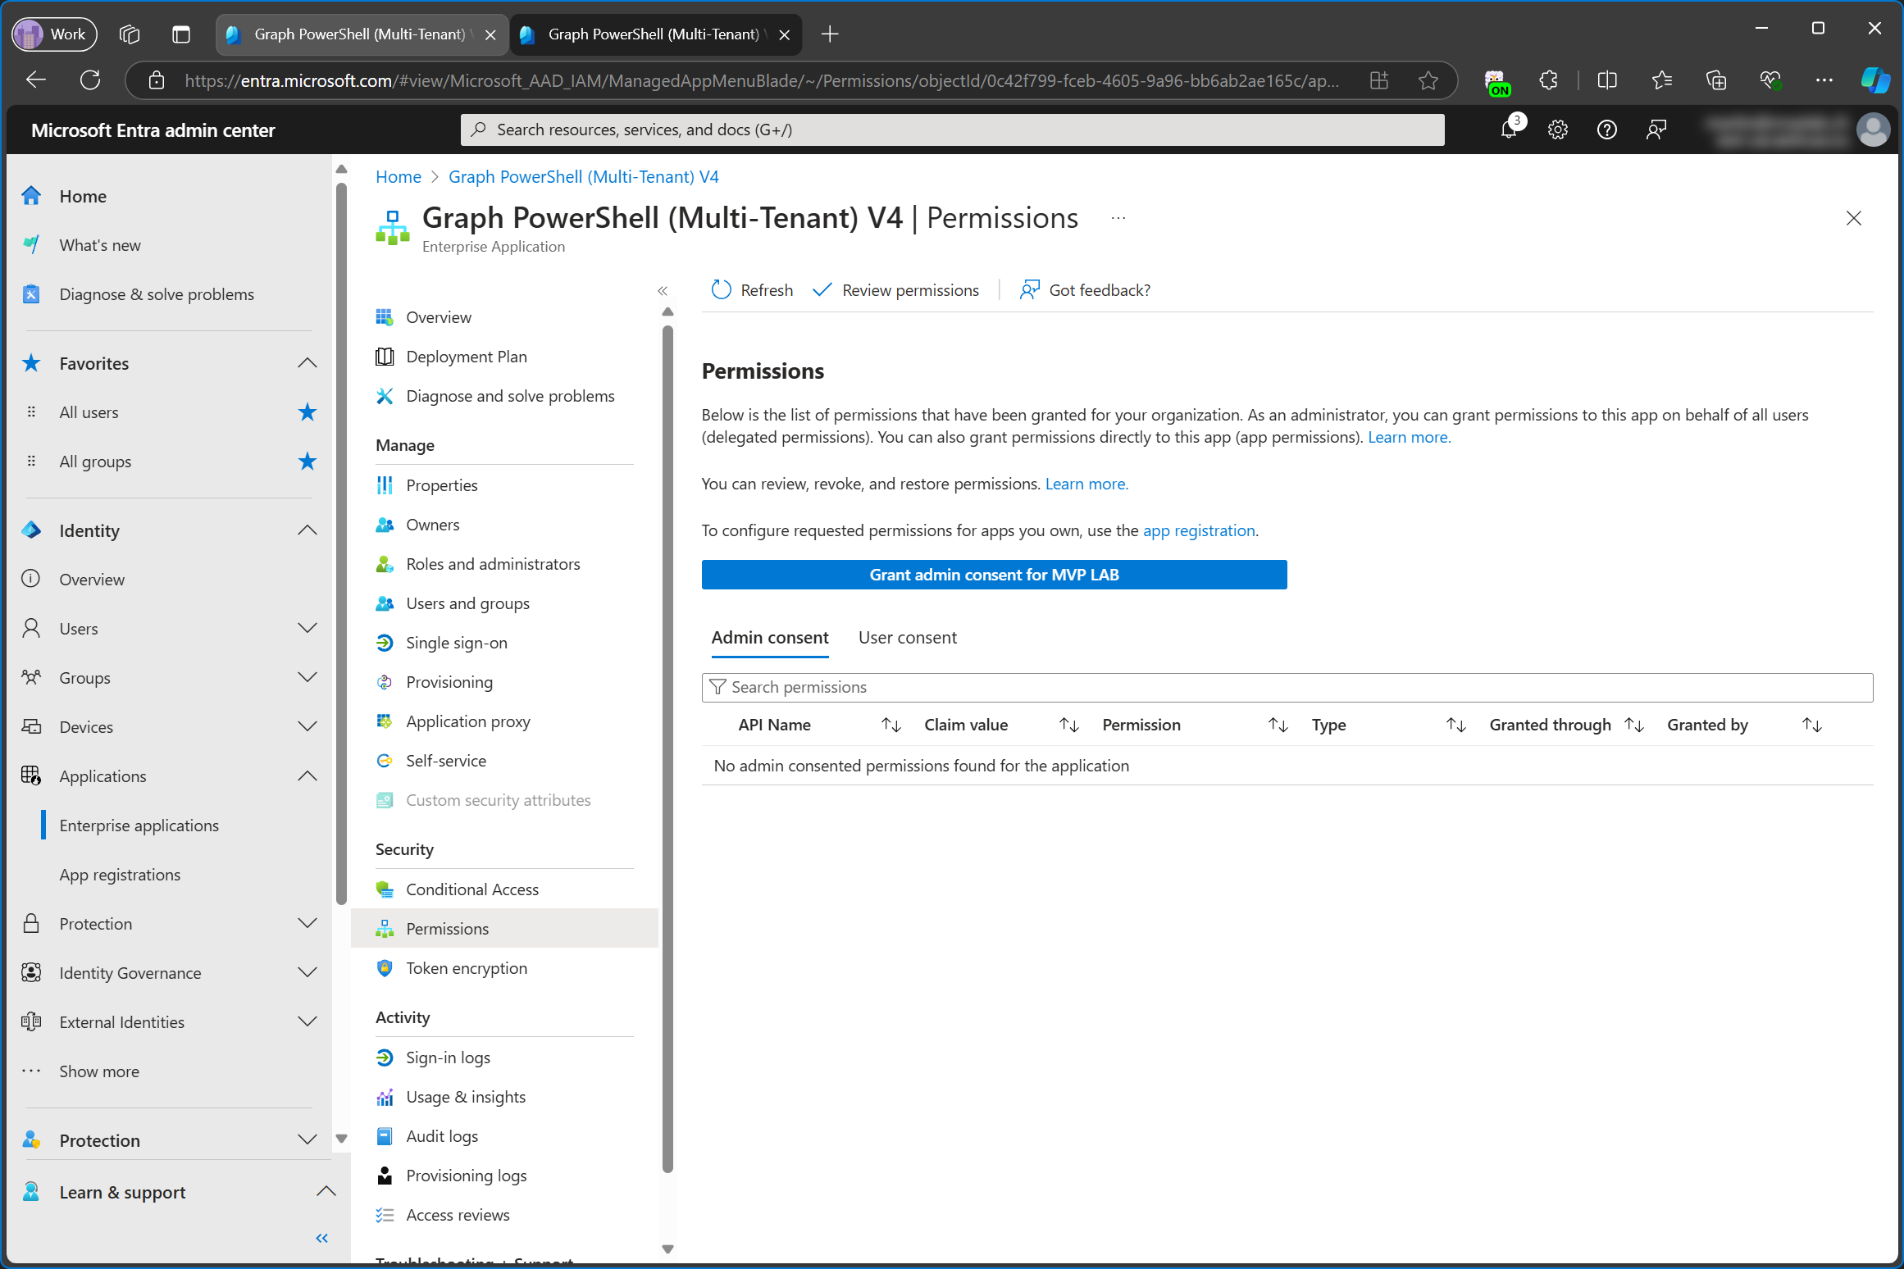Sort by Granted by column arrows
This screenshot has height=1269, width=1904.
(1811, 725)
